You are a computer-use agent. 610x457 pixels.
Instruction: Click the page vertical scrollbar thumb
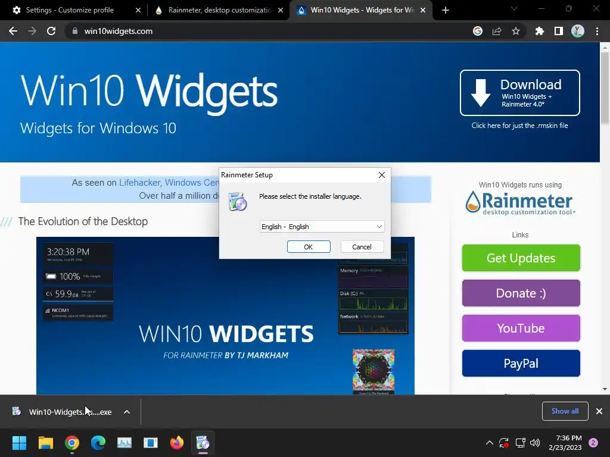click(x=605, y=88)
